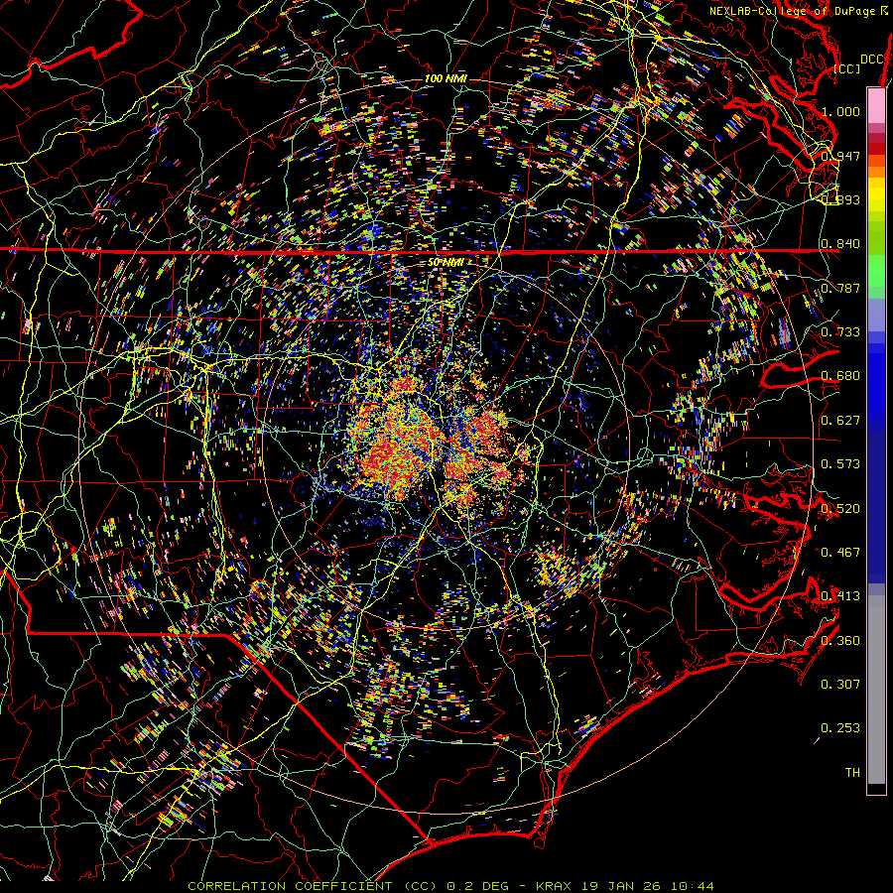The width and height of the screenshot is (893, 893).
Task: Click the DCC label above the color scale
Action: pos(872,60)
